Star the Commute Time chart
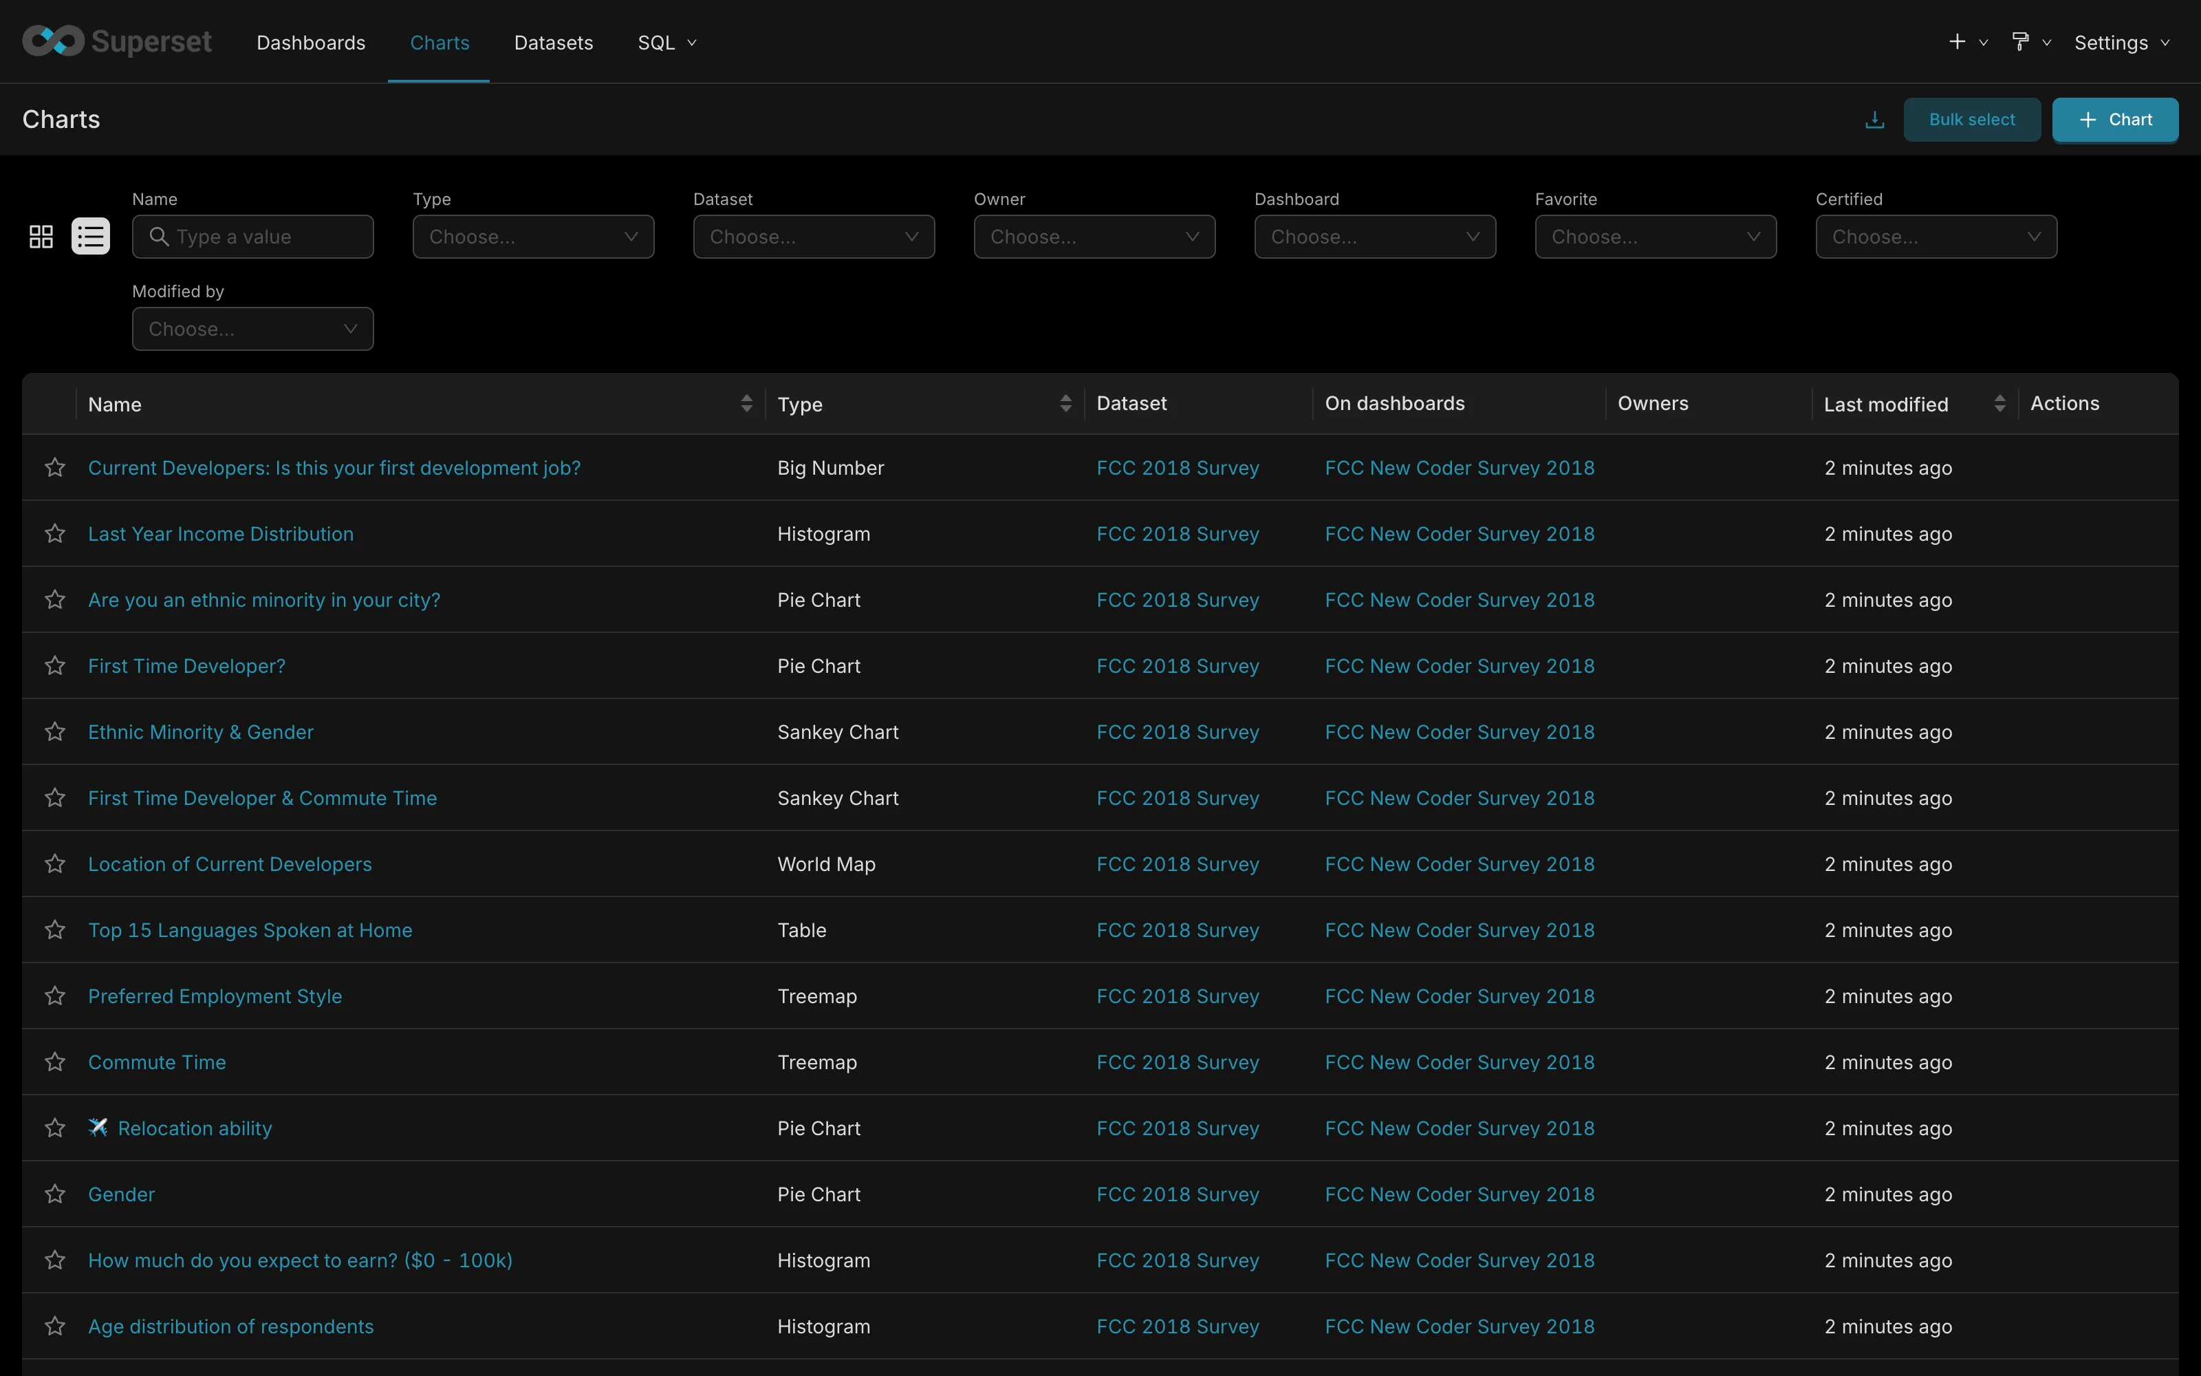 tap(54, 1061)
